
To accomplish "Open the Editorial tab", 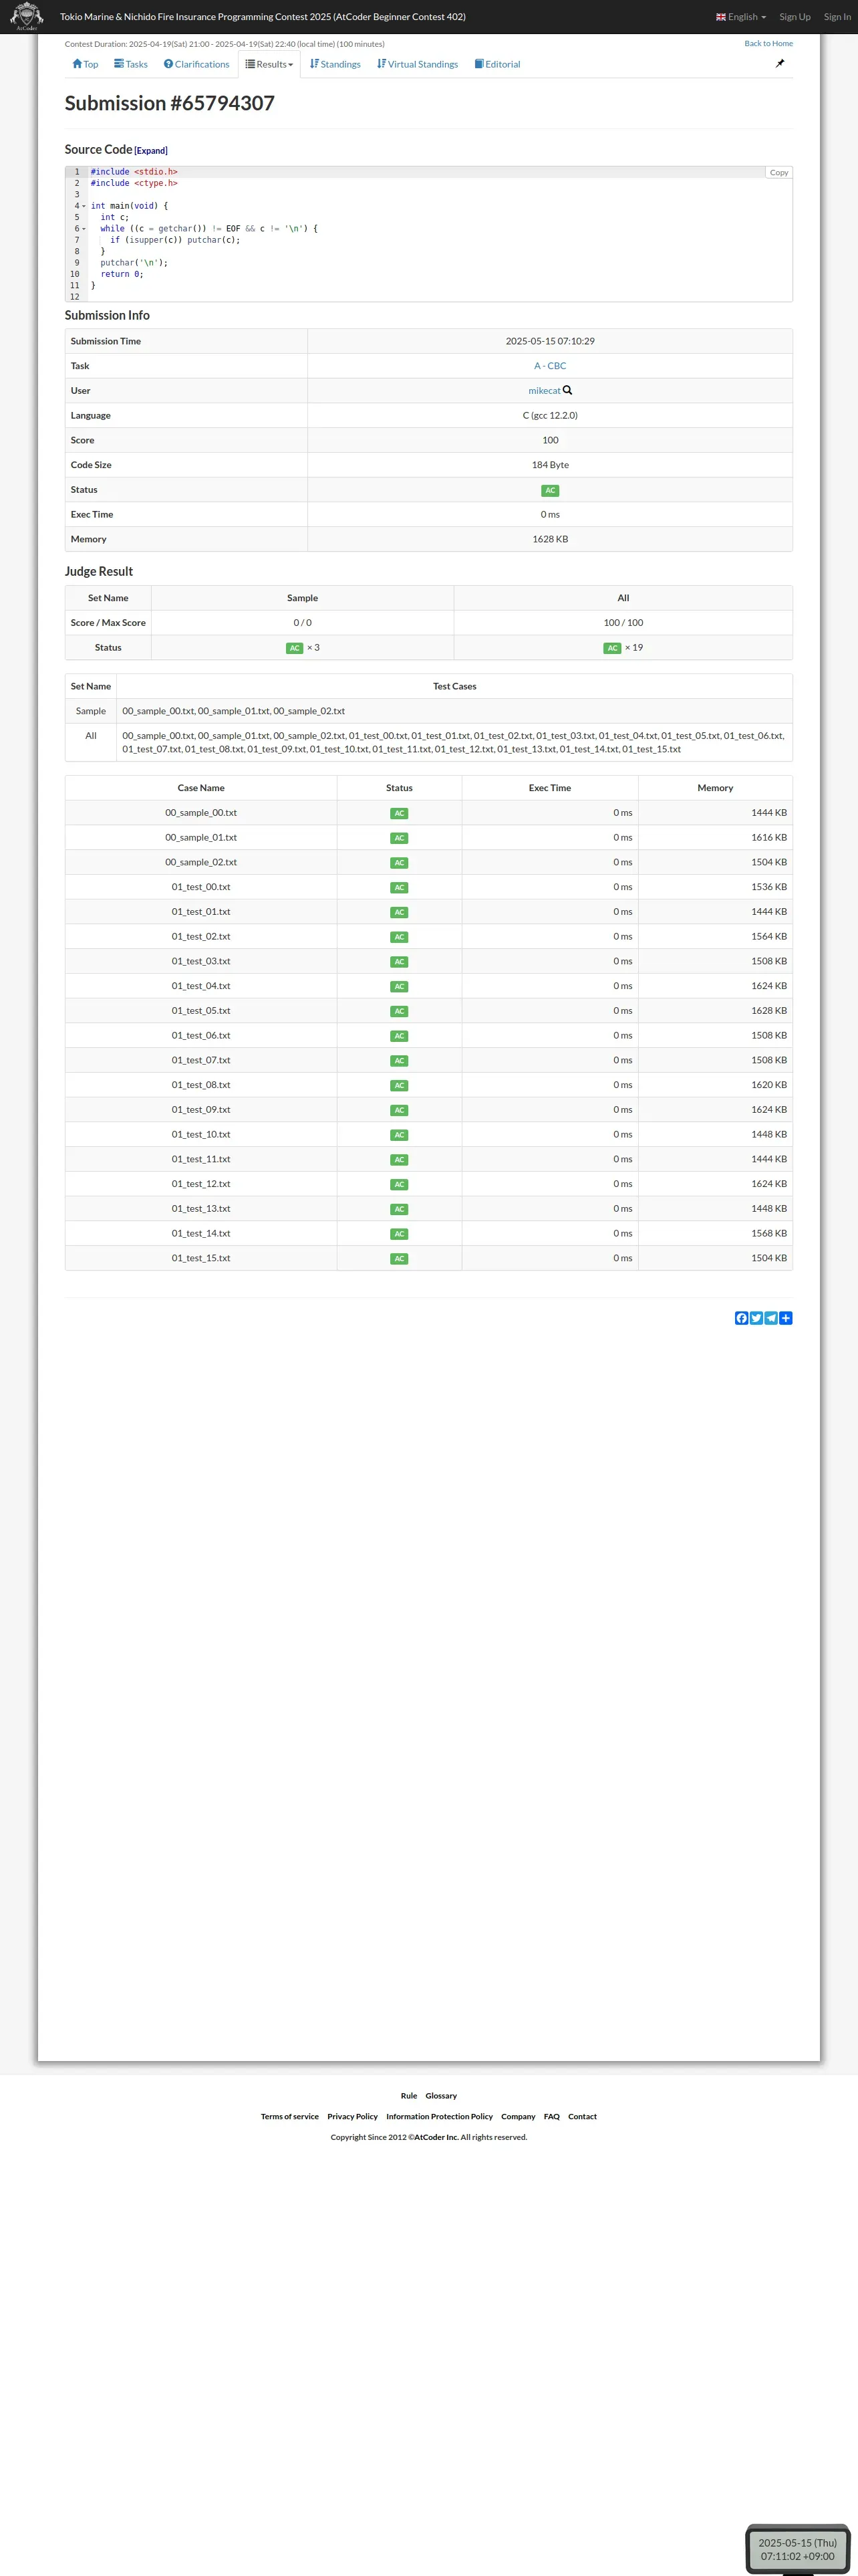I will (497, 64).
